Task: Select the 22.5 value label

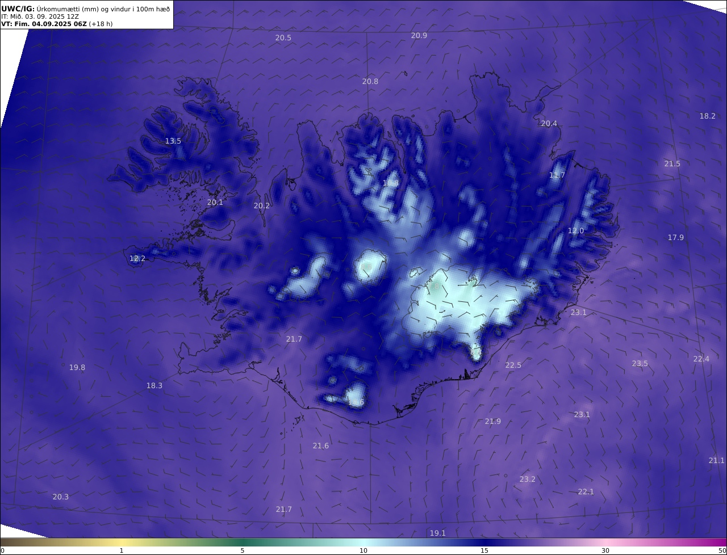Action: pyautogui.click(x=513, y=365)
